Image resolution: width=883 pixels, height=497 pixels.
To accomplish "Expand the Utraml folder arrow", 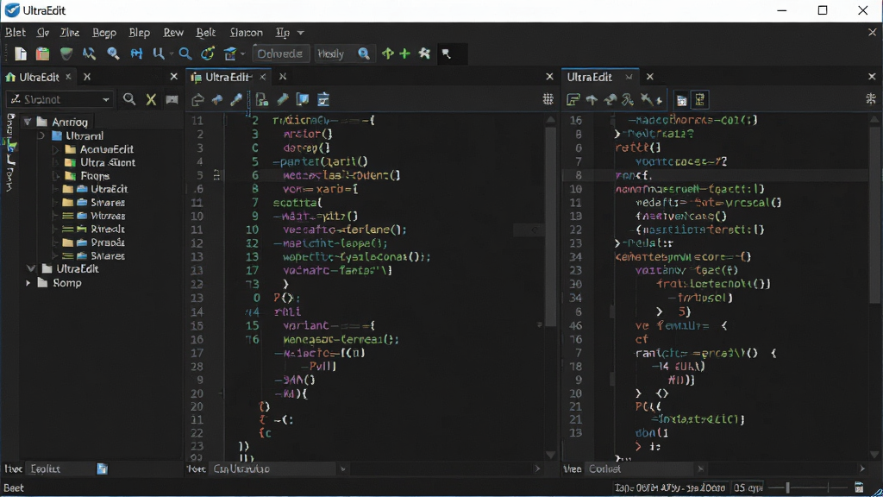I will (x=41, y=135).
